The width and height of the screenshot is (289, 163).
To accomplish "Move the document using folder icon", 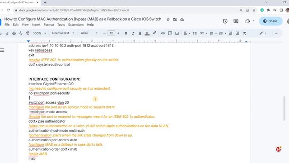I will pyautogui.click(x=175, y=19).
